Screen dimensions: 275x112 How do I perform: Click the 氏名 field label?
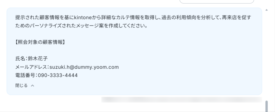click(20, 59)
